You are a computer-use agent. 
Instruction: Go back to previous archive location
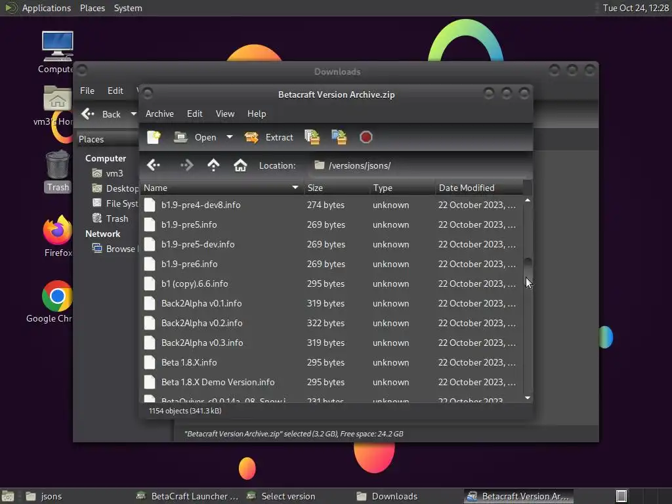coord(153,165)
